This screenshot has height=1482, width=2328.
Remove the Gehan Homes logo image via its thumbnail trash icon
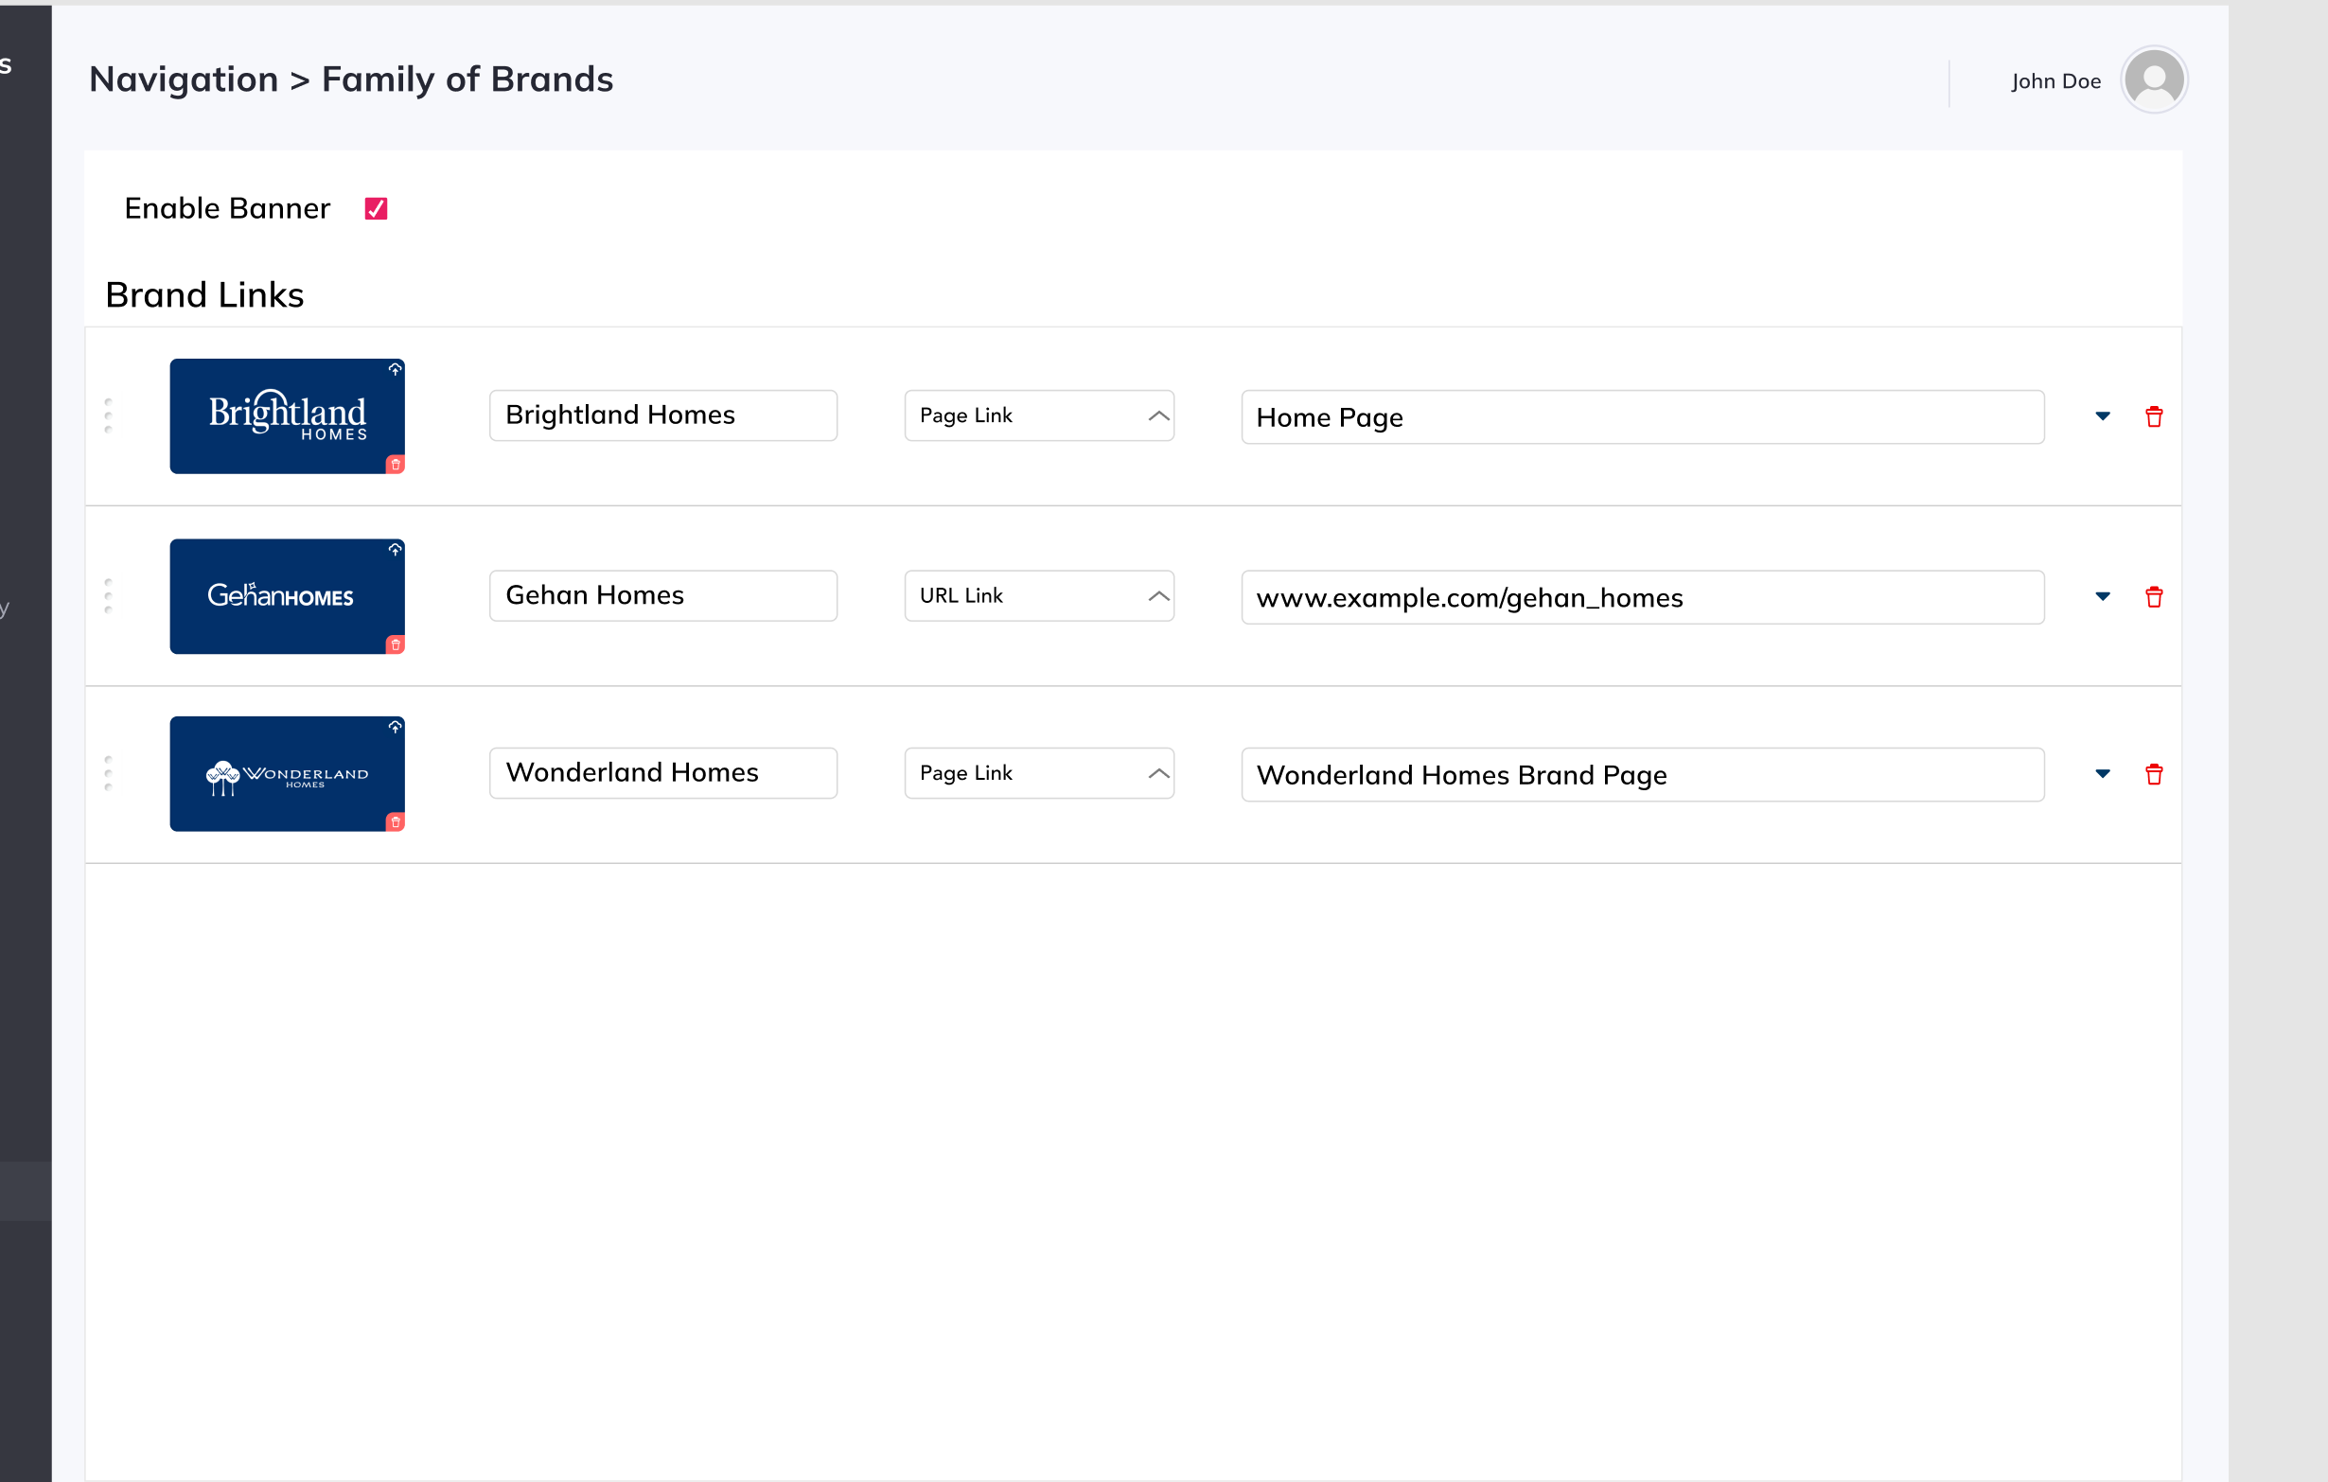click(x=395, y=644)
